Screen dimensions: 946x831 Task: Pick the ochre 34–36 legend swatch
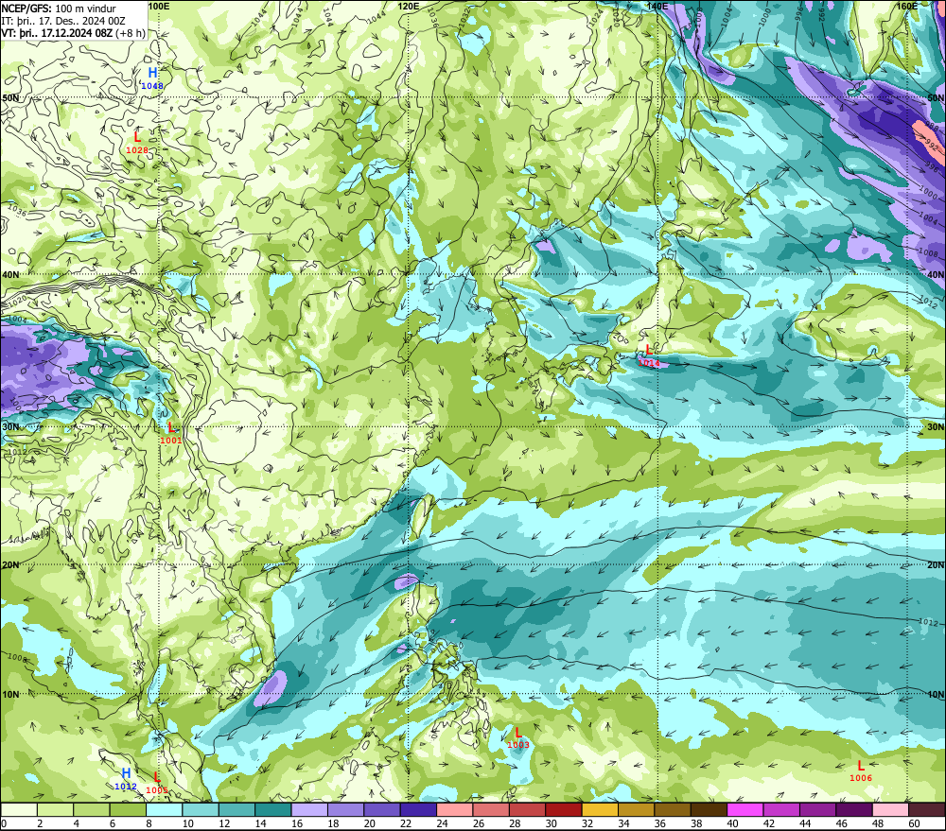click(x=636, y=809)
